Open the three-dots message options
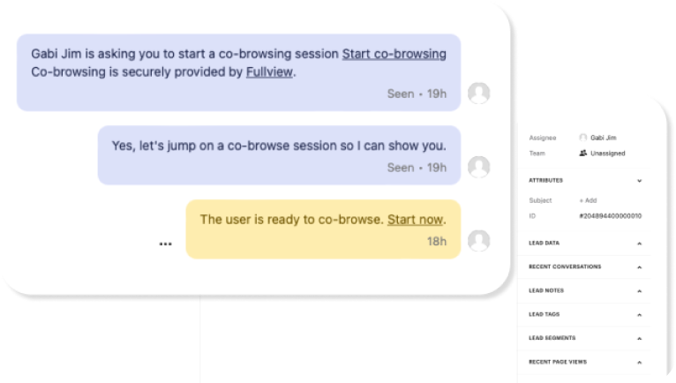The width and height of the screenshot is (676, 383). pyautogui.click(x=166, y=243)
